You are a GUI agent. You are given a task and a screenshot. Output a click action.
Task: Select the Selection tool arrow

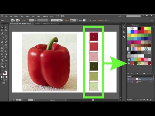tap(2, 27)
